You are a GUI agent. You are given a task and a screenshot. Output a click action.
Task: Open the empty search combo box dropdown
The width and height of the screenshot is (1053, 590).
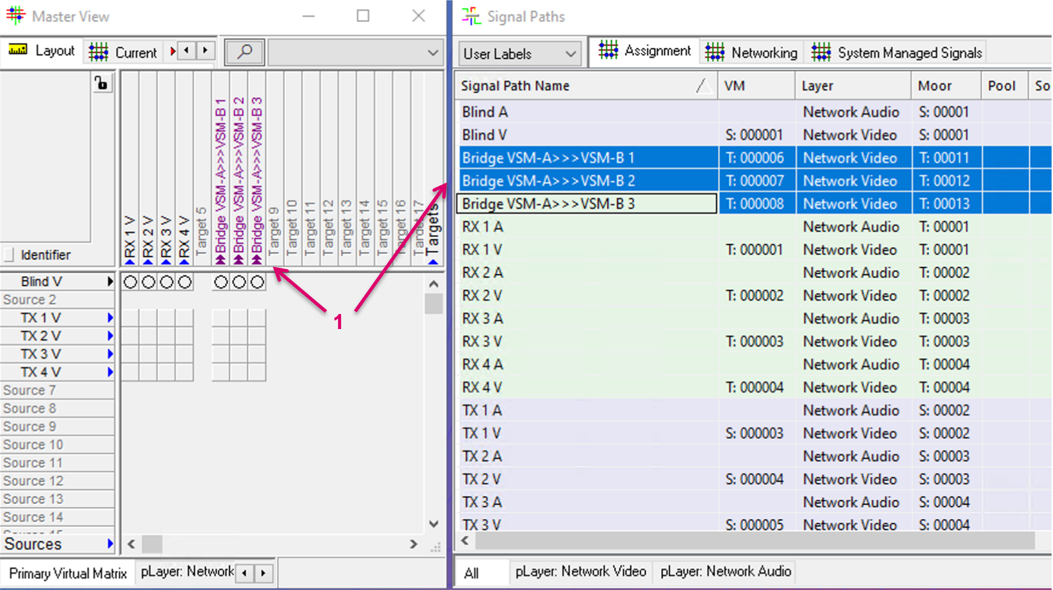coord(433,53)
